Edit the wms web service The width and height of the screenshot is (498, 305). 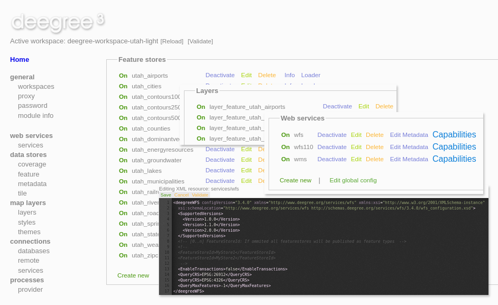coord(356,159)
